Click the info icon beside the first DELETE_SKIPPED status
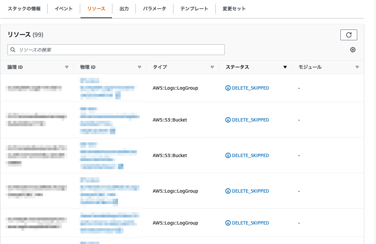The width and height of the screenshot is (376, 244). [228, 88]
